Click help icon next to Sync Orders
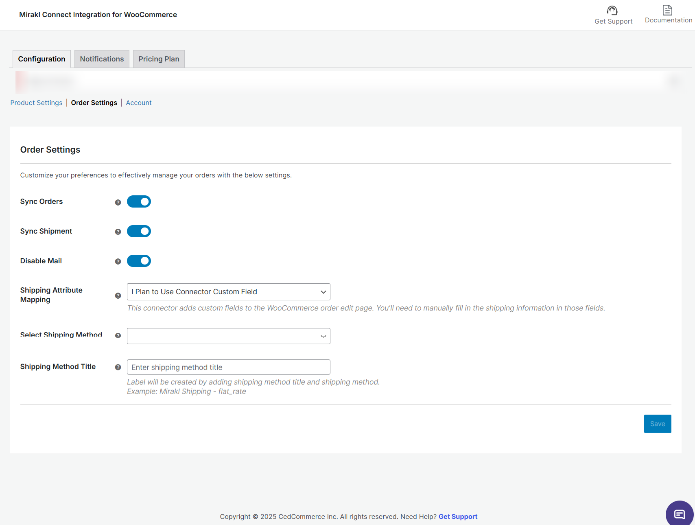695x525 pixels. pyautogui.click(x=118, y=202)
